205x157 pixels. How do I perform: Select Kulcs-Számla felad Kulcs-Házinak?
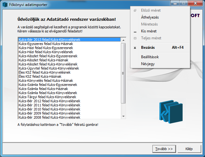[69, 89]
